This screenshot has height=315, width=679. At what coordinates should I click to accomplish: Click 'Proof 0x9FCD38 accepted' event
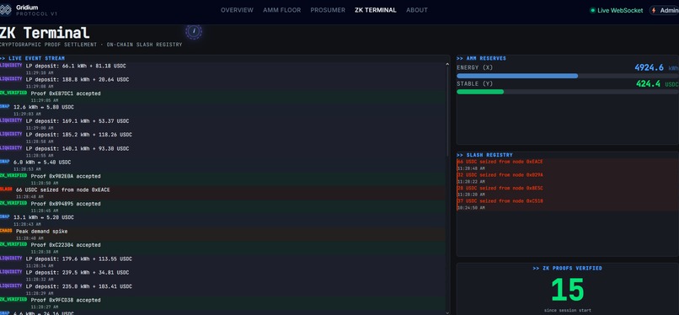pyautogui.click(x=66, y=301)
